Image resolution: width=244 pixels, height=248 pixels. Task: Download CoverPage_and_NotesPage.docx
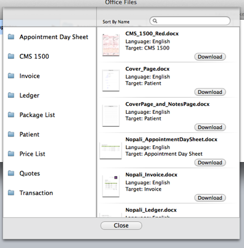point(210,127)
